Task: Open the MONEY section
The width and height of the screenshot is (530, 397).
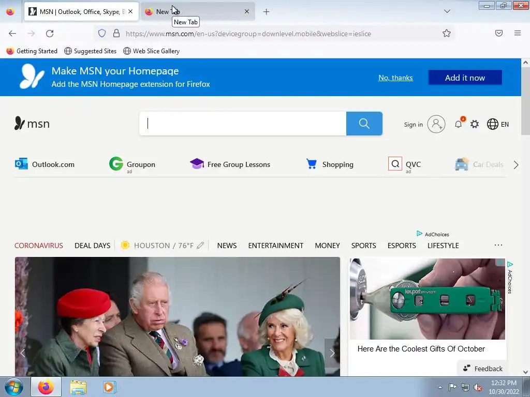Action: [327, 246]
